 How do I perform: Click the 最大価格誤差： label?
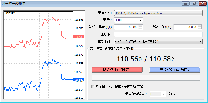pos(136,94)
